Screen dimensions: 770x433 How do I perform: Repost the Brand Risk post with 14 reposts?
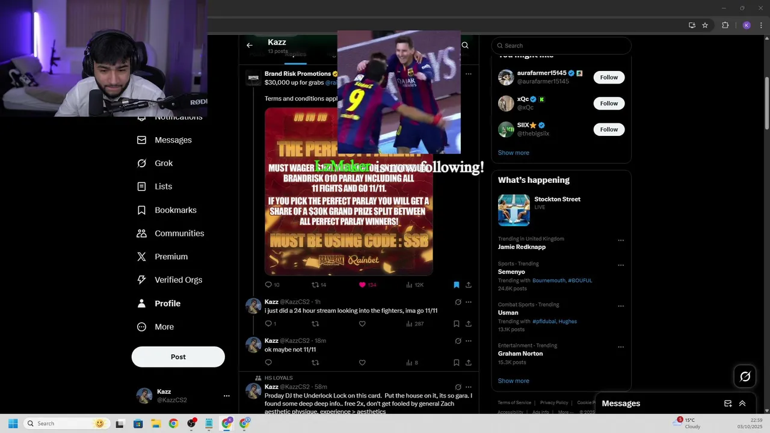click(x=319, y=284)
